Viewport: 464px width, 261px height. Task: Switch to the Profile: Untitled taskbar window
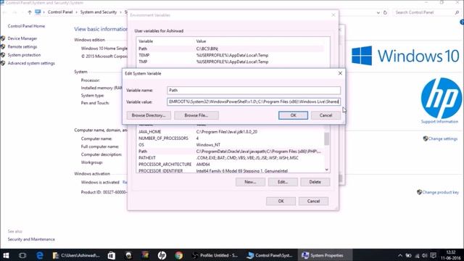[215, 255]
